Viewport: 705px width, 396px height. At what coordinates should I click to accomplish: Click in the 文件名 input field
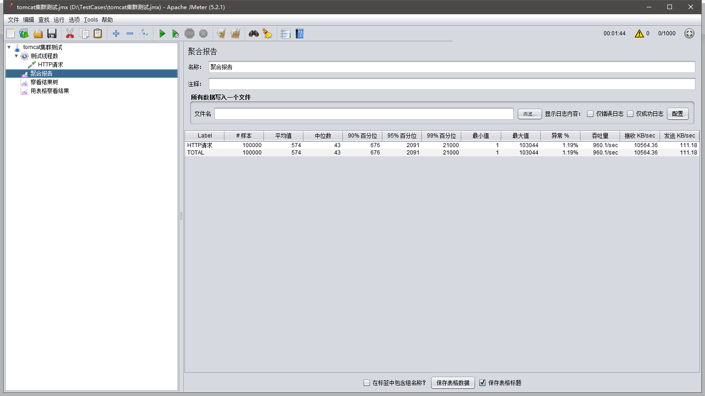(x=364, y=114)
